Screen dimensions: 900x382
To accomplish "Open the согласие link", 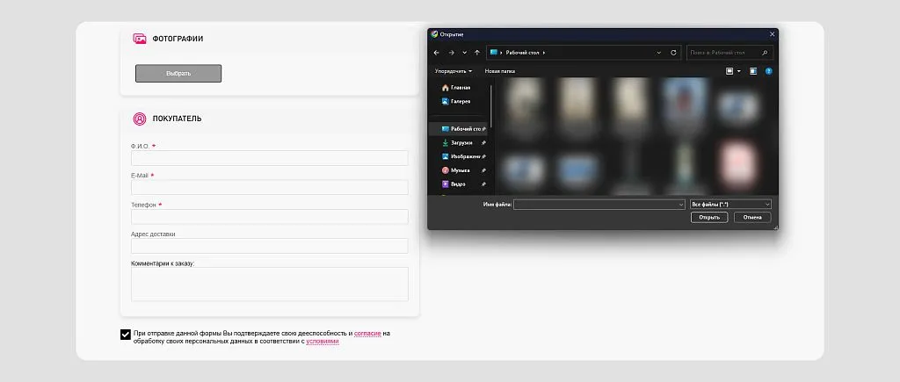I will 367,333.
